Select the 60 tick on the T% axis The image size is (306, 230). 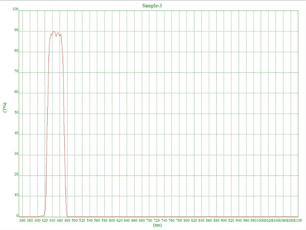click(x=16, y=92)
